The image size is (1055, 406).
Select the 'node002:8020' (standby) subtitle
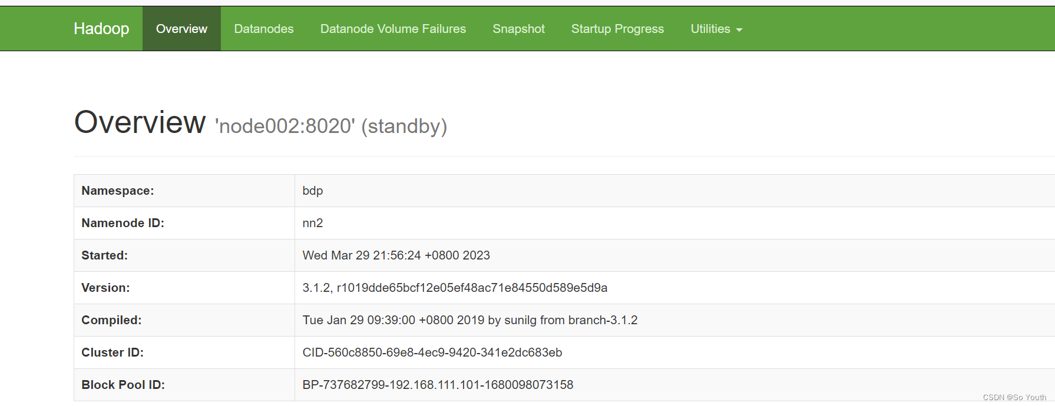tap(331, 126)
